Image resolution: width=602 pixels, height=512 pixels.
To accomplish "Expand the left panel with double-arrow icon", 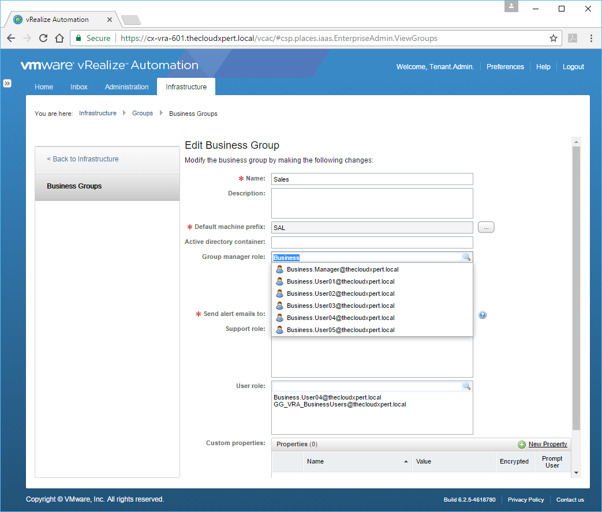I will [7, 83].
